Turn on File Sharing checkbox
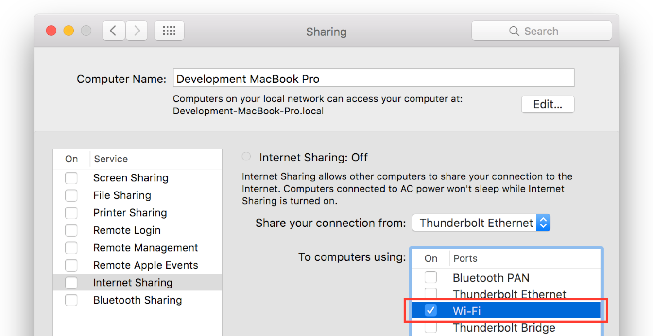Screen dimensions: 653x336 (x=71, y=195)
